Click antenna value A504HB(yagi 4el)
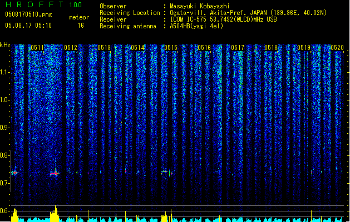The width and height of the screenshot is (350, 222). [x=196, y=26]
